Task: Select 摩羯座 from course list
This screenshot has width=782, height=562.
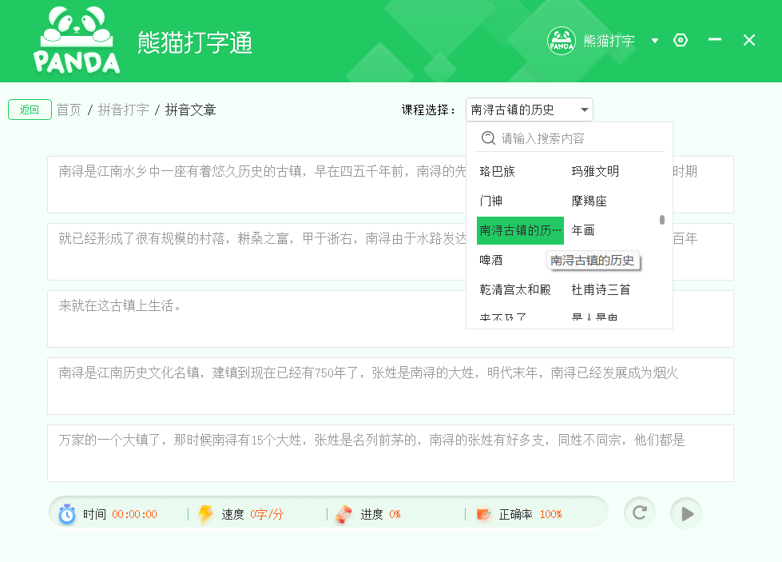Action: [x=589, y=201]
